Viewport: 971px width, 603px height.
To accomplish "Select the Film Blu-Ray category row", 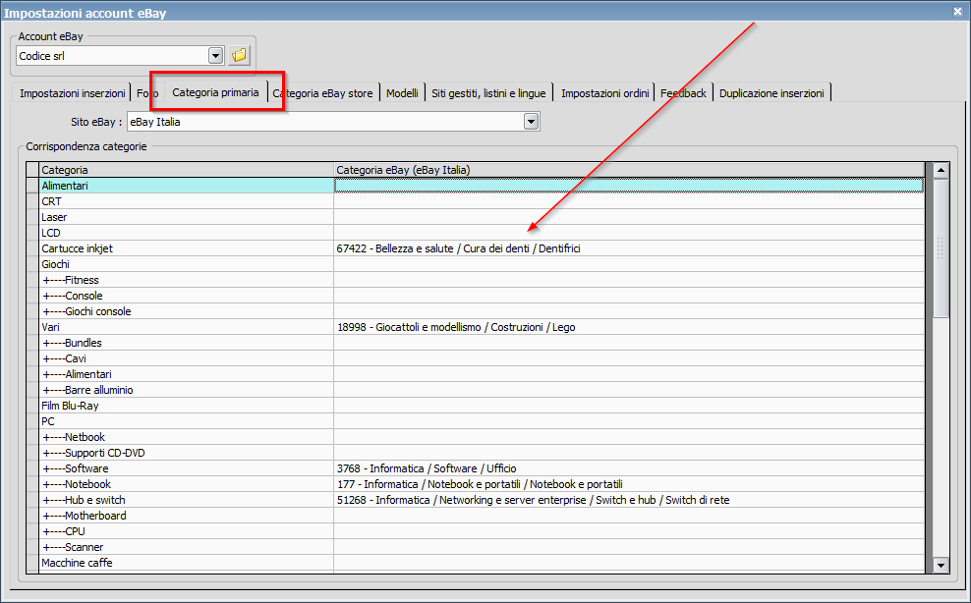I will (x=187, y=406).
